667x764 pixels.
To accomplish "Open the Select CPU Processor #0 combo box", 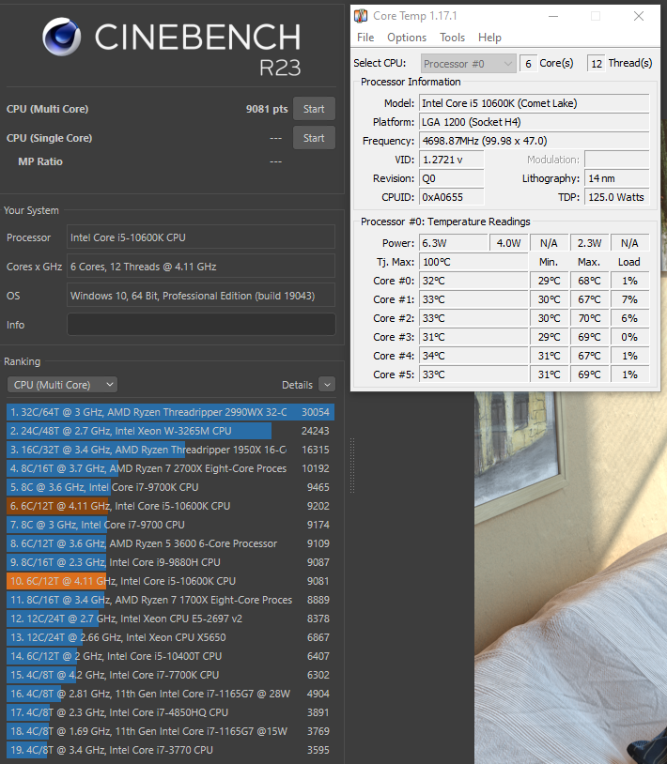I will click(468, 64).
